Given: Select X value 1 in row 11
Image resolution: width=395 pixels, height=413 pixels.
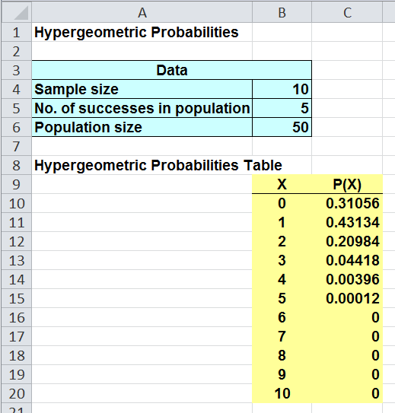Looking at the screenshot, I should pos(282,222).
